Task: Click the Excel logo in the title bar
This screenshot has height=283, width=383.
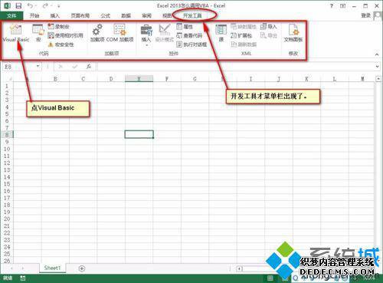Action: pos(7,5)
